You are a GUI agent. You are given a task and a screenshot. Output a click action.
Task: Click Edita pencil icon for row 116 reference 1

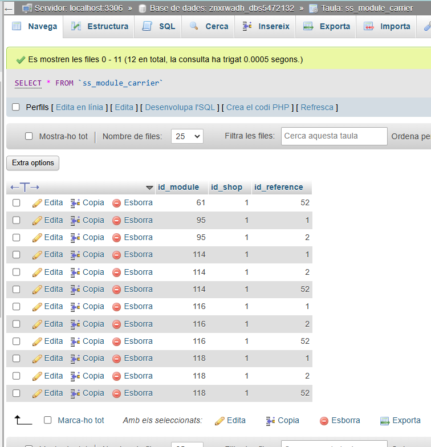(x=37, y=307)
